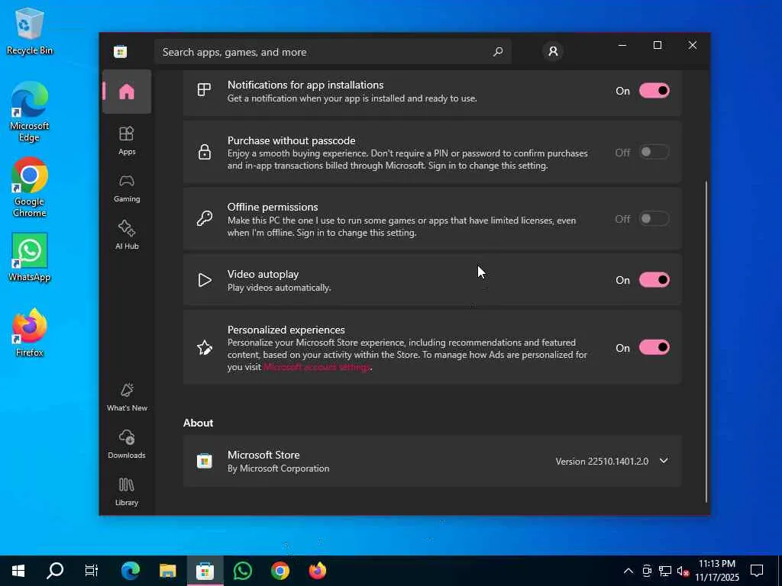This screenshot has height=586, width=782.
Task: Click the key icon for Offline permissions
Action: tap(204, 218)
